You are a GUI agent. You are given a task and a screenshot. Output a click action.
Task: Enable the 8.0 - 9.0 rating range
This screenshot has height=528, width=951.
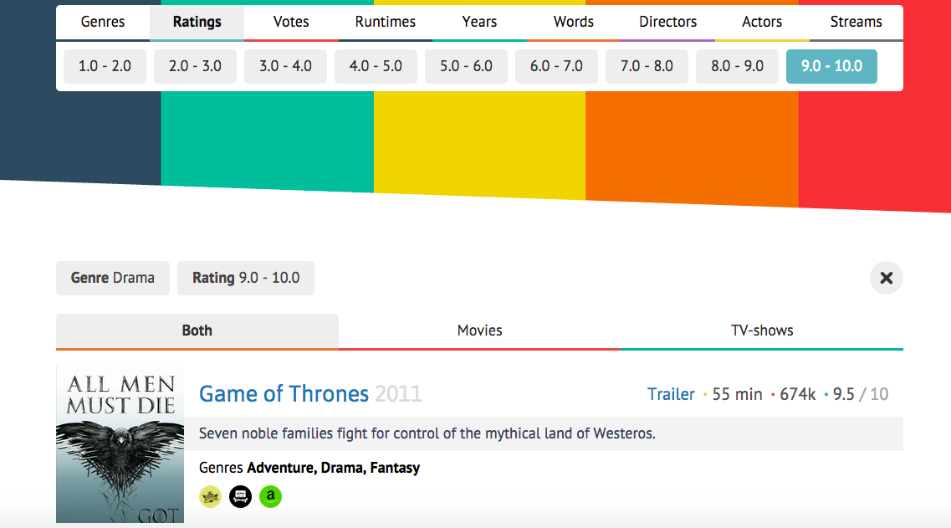coord(737,66)
